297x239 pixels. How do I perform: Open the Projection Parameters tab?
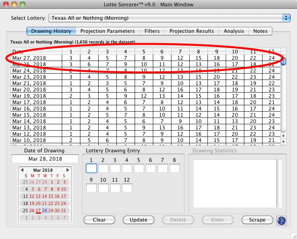[x=107, y=31]
